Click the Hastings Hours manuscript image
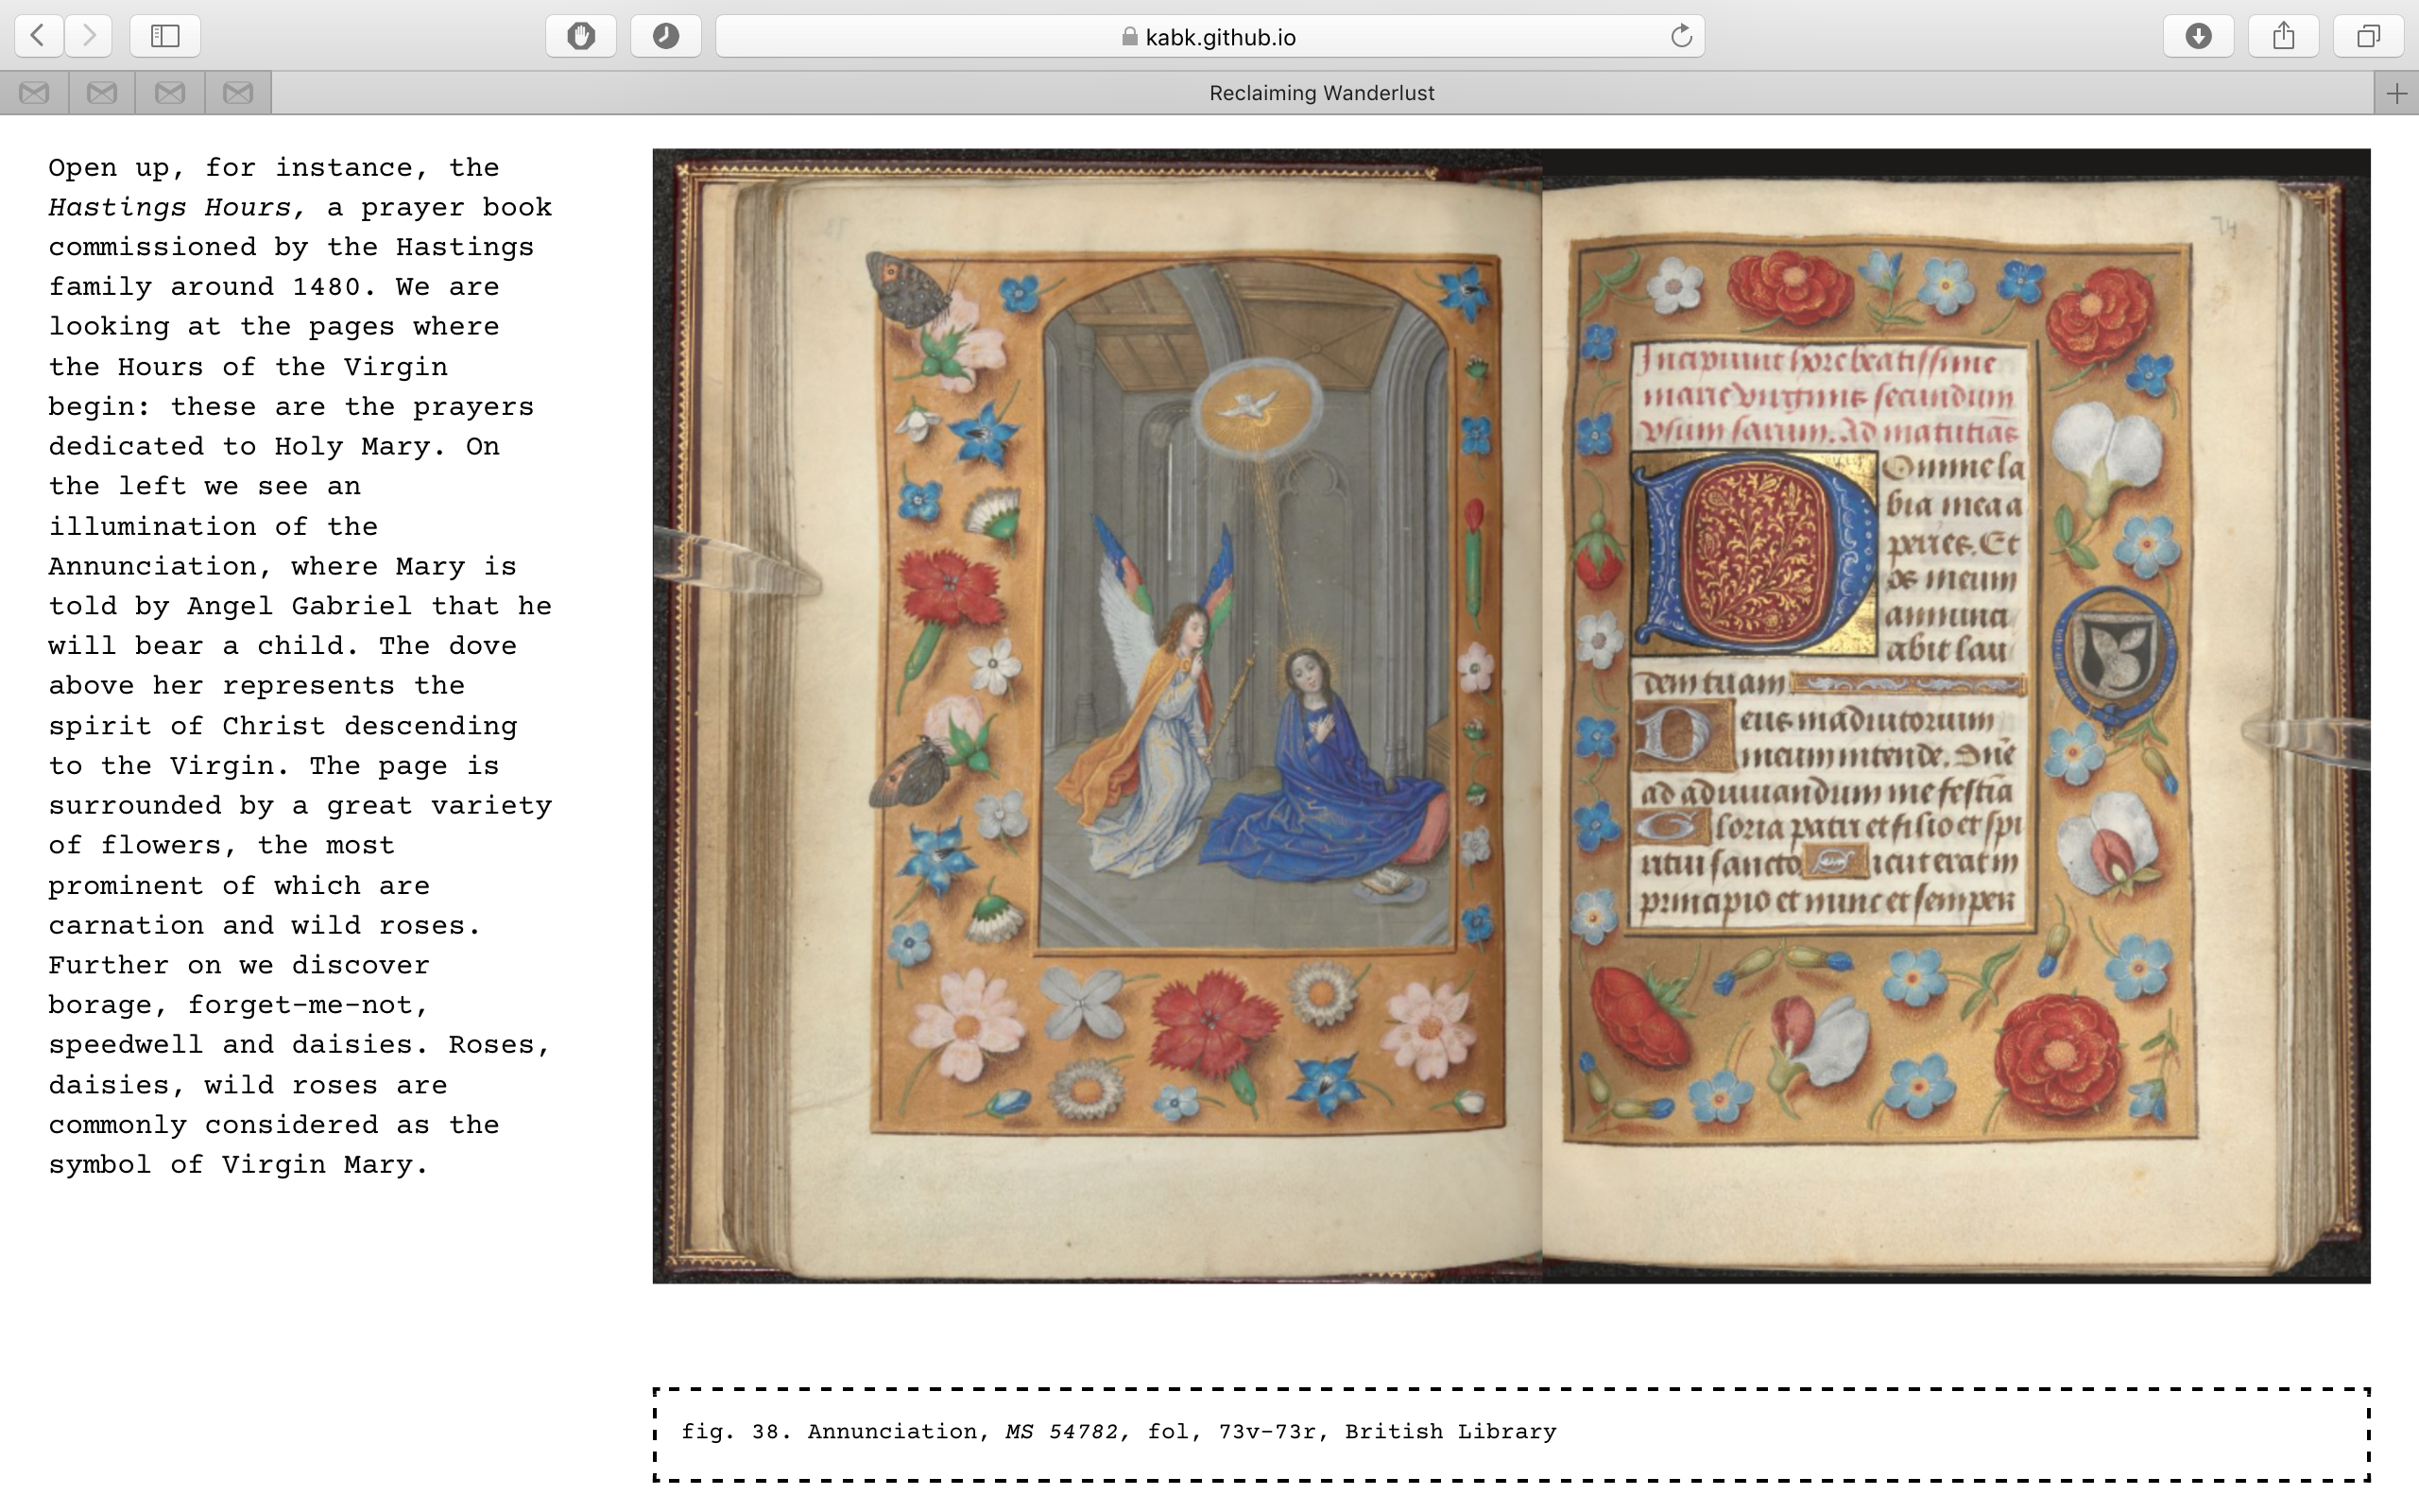The height and width of the screenshot is (1512, 2419). 1511,716
